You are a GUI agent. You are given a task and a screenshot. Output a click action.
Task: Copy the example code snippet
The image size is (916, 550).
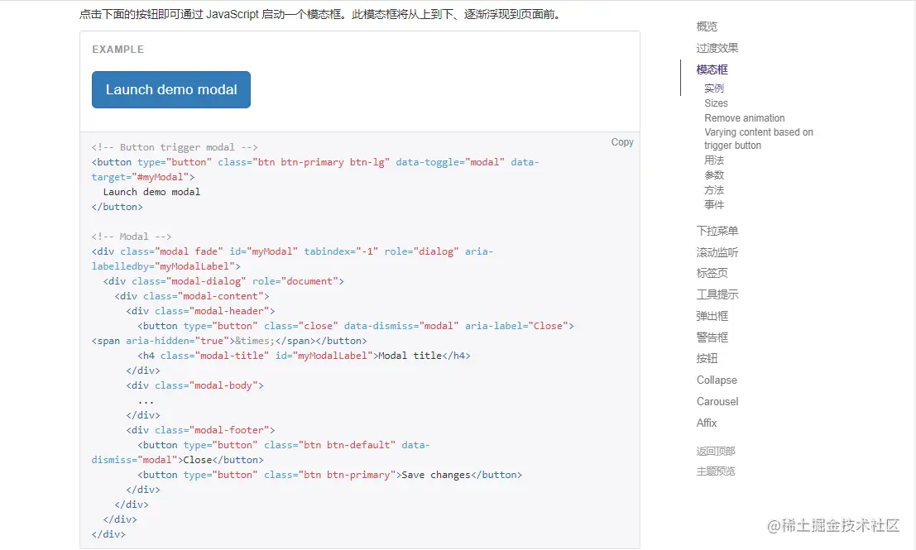[622, 142]
